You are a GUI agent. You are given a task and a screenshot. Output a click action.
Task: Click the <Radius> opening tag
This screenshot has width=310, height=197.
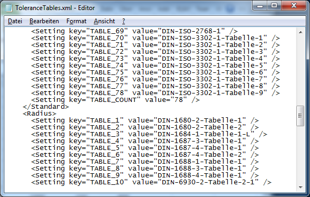tap(40, 114)
